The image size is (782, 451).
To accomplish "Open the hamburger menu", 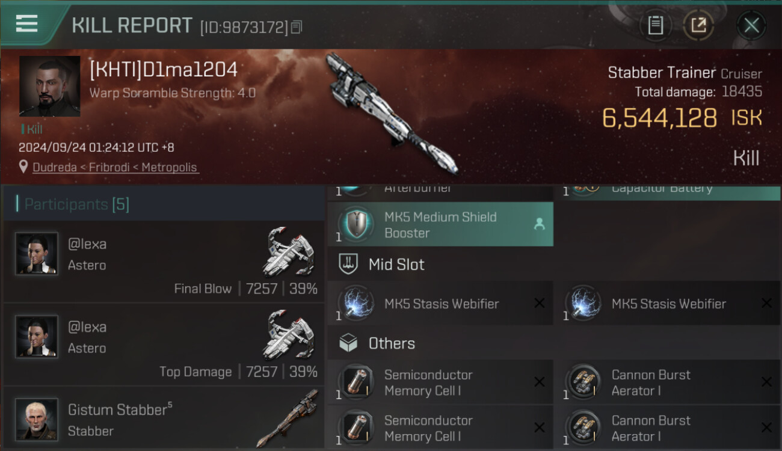I will [x=27, y=24].
